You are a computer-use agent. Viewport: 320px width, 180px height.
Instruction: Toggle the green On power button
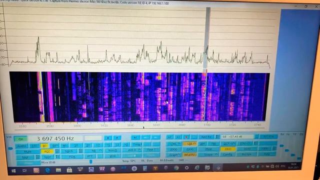click(x=21, y=139)
